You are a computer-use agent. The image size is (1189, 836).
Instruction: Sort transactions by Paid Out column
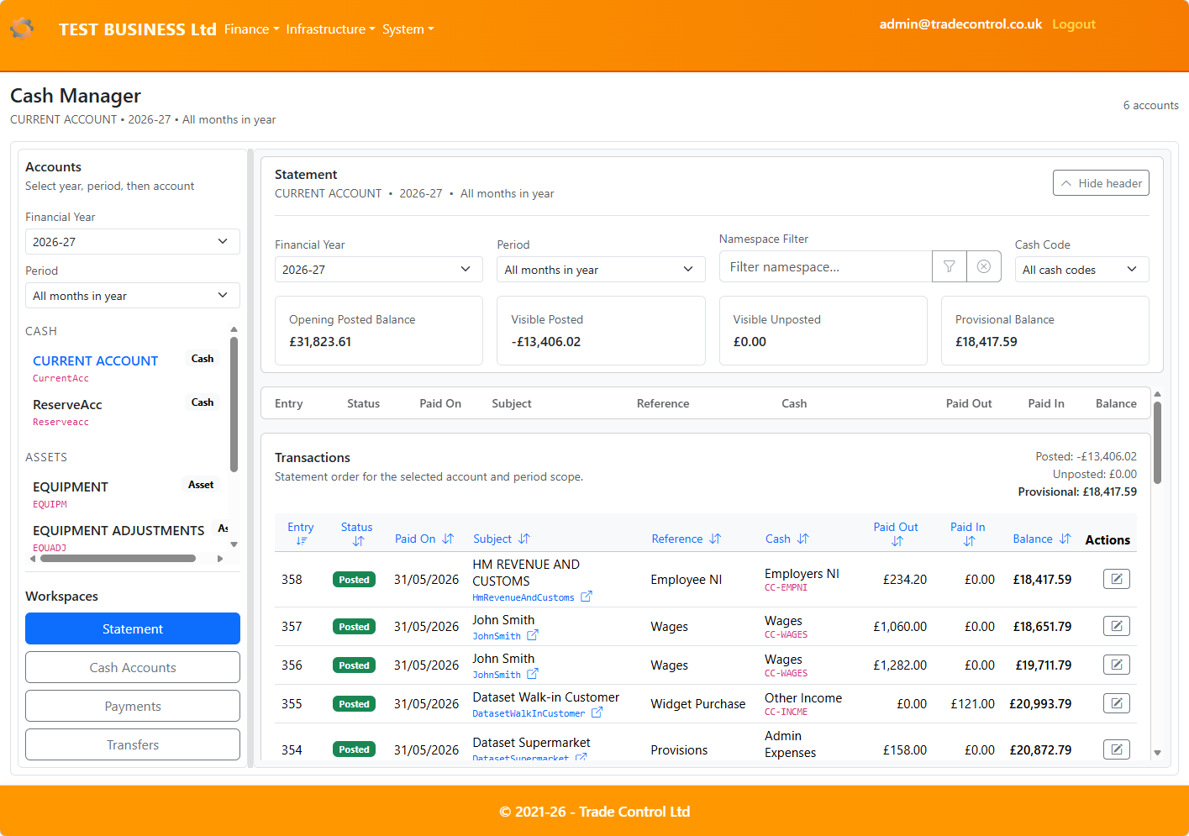point(896,533)
